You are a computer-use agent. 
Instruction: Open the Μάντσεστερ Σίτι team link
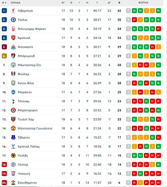click(30, 65)
